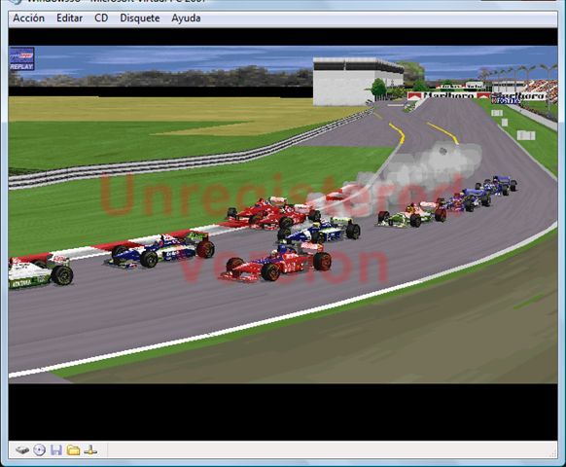Viewport: 566px width, 467px height.
Task: Click the window resize grip in status bar
Action: 553,453
